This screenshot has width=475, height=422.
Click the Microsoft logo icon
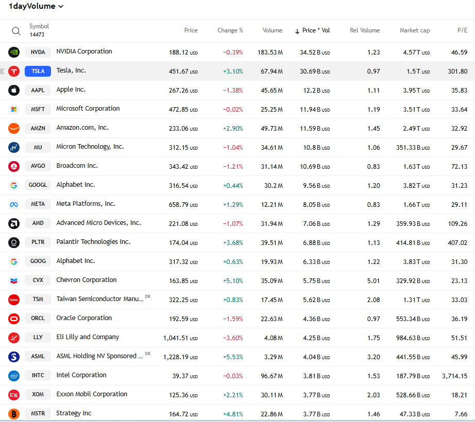tap(14, 109)
